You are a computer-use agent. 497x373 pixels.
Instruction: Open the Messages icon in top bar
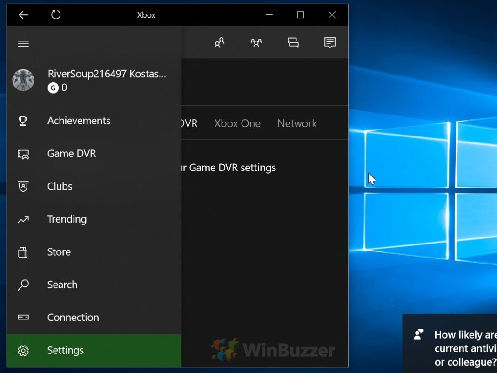click(x=293, y=42)
